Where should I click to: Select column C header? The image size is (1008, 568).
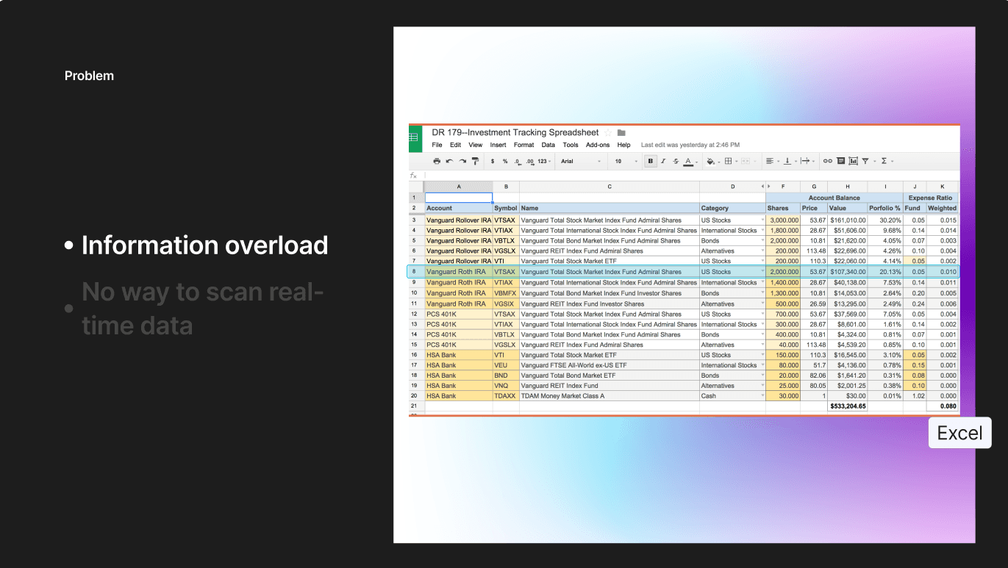(x=609, y=187)
